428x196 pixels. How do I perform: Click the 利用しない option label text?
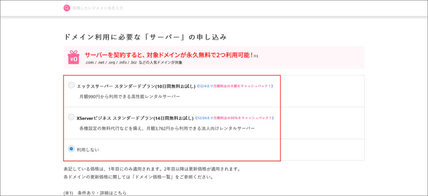click(x=88, y=149)
